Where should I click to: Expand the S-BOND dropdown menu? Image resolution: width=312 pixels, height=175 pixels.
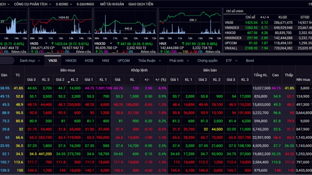pyautogui.click(x=64, y=4)
